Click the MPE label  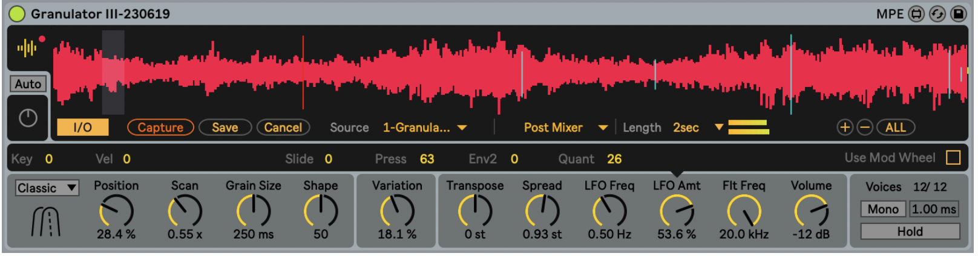[x=890, y=14]
